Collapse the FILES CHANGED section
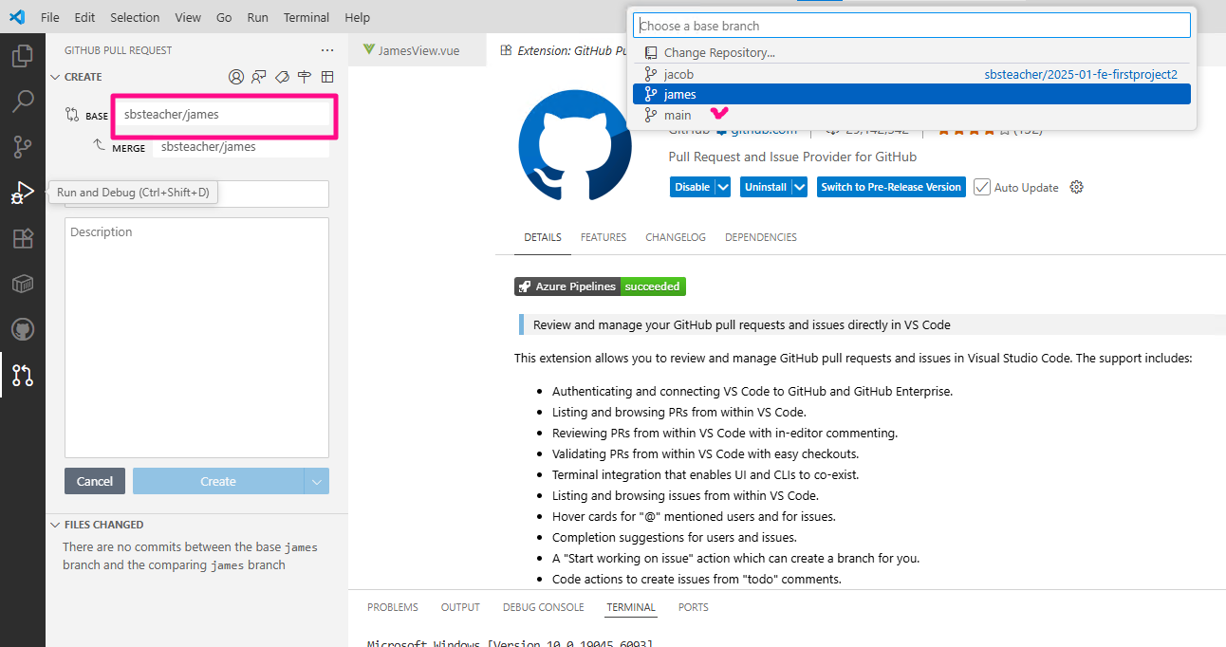The height and width of the screenshot is (647, 1226). [55, 525]
